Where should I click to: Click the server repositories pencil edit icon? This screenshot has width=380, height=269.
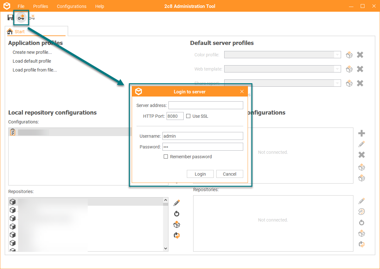click(x=362, y=201)
